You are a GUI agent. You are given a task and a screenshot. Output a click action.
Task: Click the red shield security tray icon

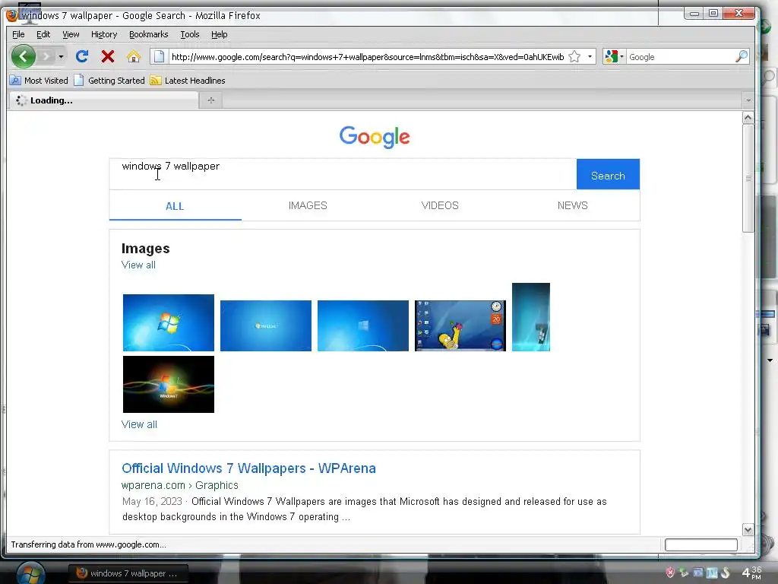tap(670, 573)
